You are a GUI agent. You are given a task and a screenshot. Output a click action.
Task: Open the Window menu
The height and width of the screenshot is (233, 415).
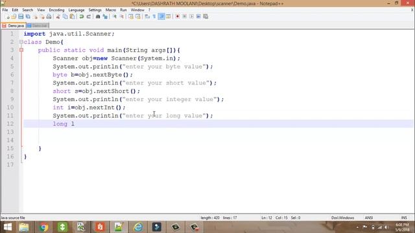pyautogui.click(x=137, y=10)
